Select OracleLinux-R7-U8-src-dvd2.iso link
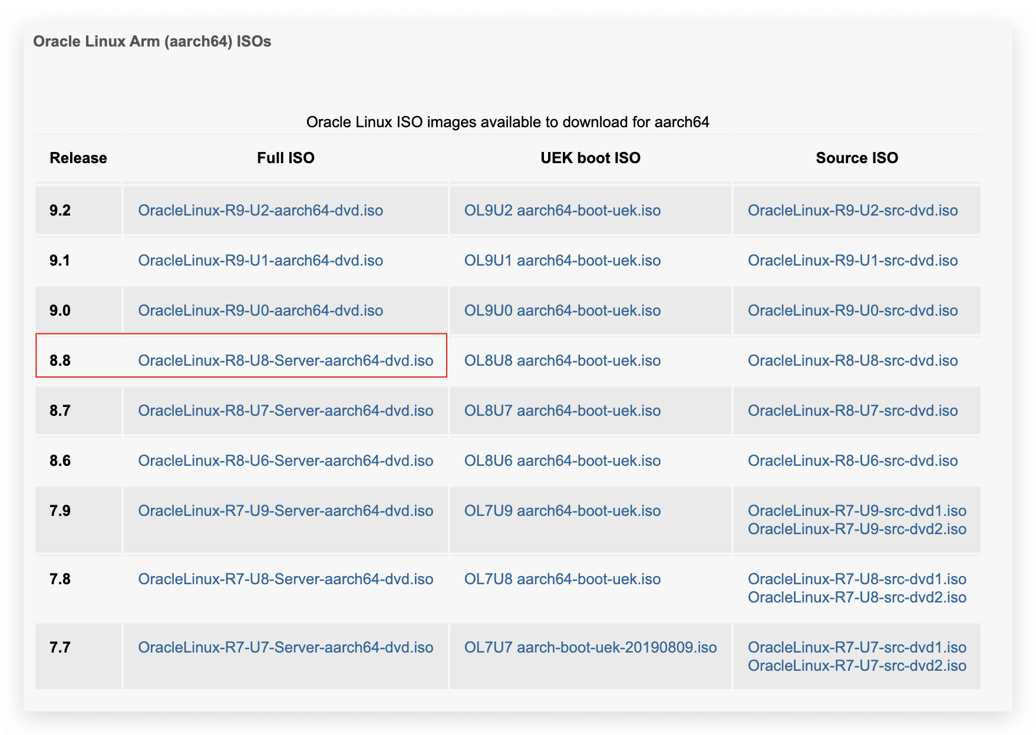Image resolution: width=1036 pixels, height=735 pixels. (x=857, y=597)
